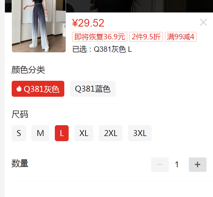213x197 pixels.
Task: Click the flame icon on Q381灰色
Action: tap(19, 89)
